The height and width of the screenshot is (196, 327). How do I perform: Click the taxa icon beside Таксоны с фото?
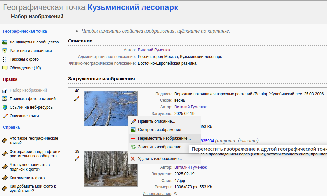click(x=5, y=59)
